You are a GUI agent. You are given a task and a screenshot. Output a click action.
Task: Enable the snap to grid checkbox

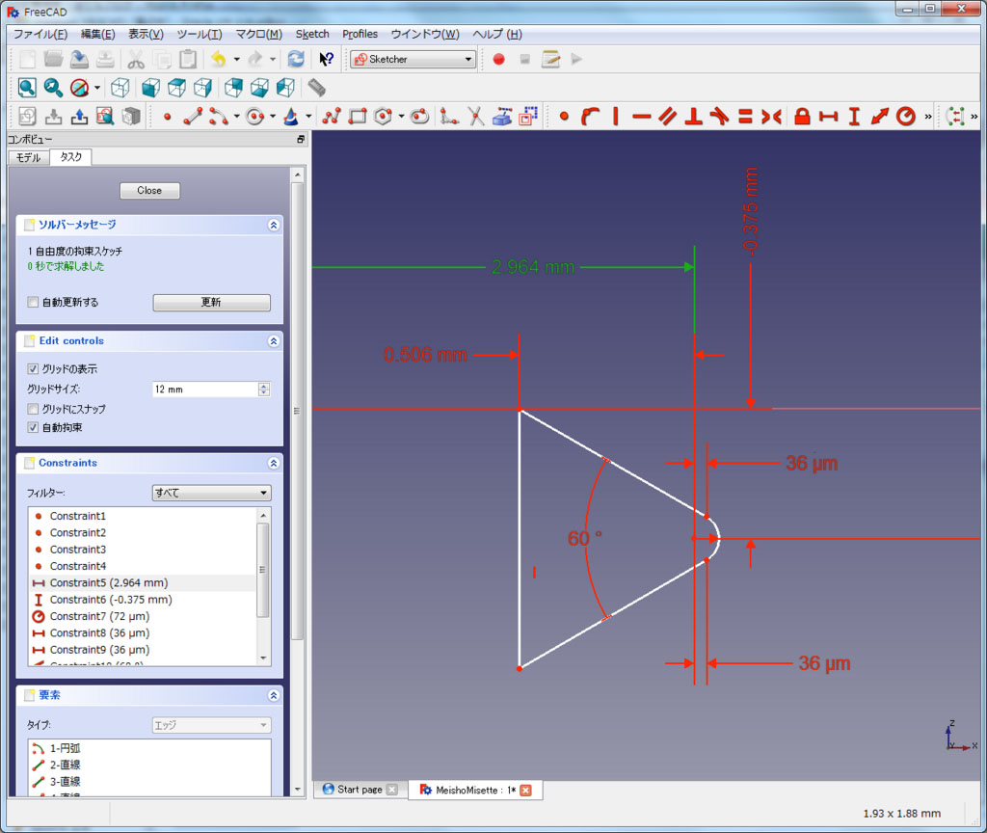pyautogui.click(x=33, y=409)
